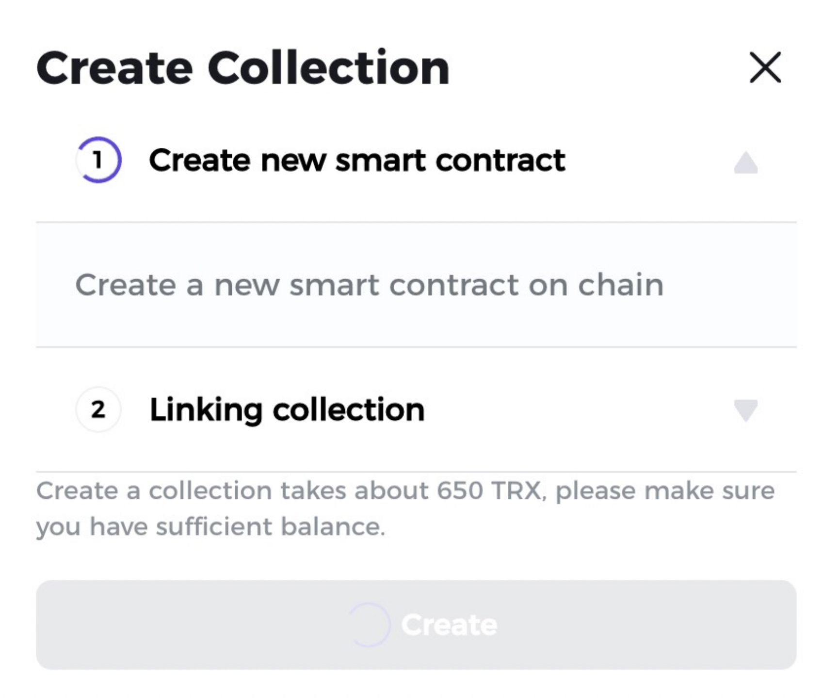Screen dimensions: 823x698
Task: Click the "Create Collection" dialog title
Action: click(242, 68)
